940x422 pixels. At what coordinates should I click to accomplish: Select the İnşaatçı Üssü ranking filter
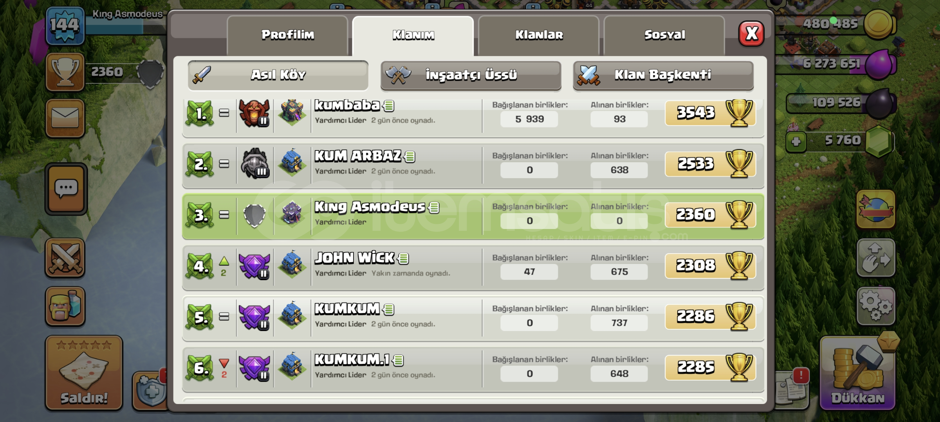click(x=471, y=75)
